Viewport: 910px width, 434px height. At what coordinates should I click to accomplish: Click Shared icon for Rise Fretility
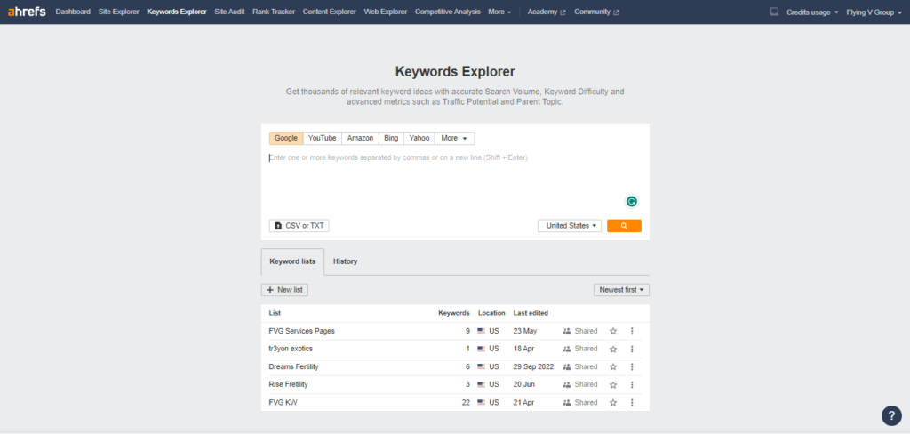point(567,384)
